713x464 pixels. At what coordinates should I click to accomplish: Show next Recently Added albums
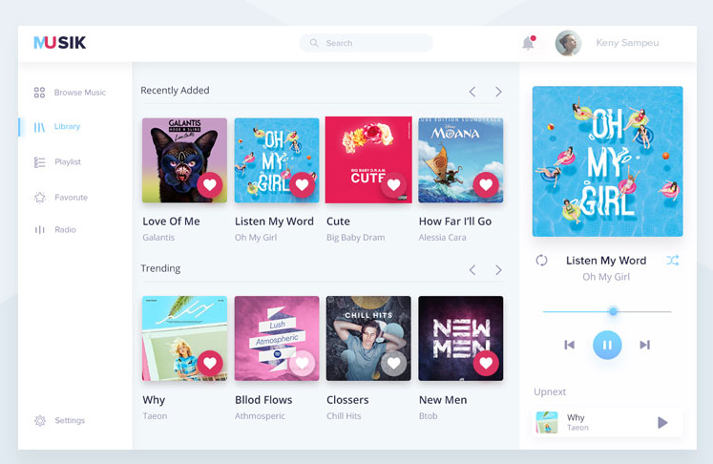click(498, 92)
